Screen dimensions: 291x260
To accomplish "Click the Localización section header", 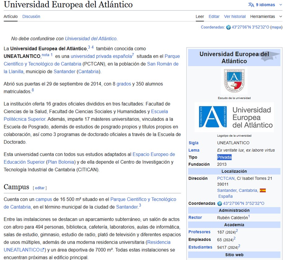I will coord(234,171).
